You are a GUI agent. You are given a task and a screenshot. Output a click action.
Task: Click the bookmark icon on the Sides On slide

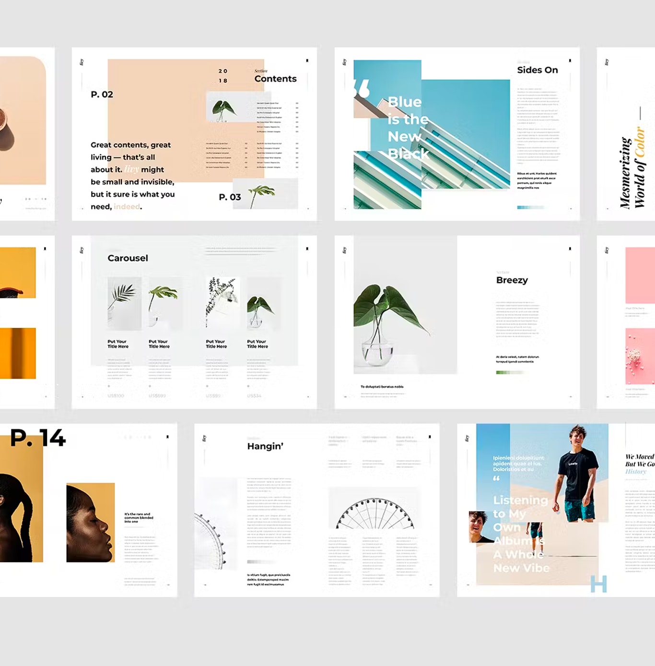tap(570, 60)
